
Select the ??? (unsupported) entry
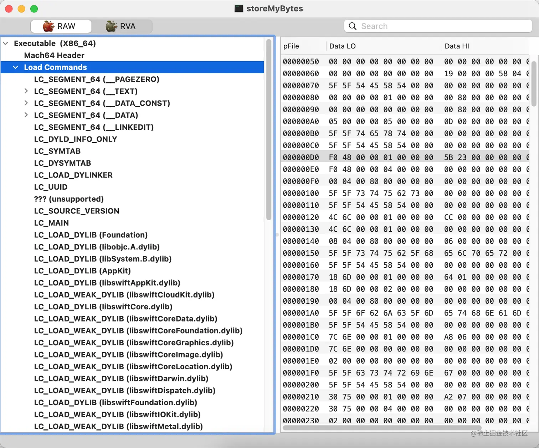pyautogui.click(x=69, y=199)
